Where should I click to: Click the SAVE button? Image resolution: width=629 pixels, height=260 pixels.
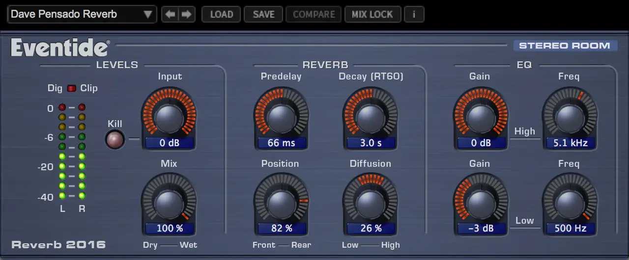pos(264,14)
